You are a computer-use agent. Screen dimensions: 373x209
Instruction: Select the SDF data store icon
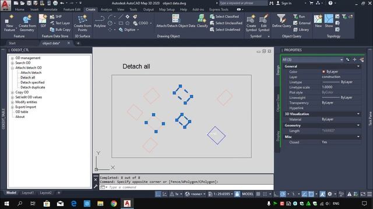coord(43,21)
